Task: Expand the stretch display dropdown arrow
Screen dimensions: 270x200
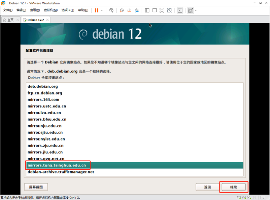Action: point(196,10)
